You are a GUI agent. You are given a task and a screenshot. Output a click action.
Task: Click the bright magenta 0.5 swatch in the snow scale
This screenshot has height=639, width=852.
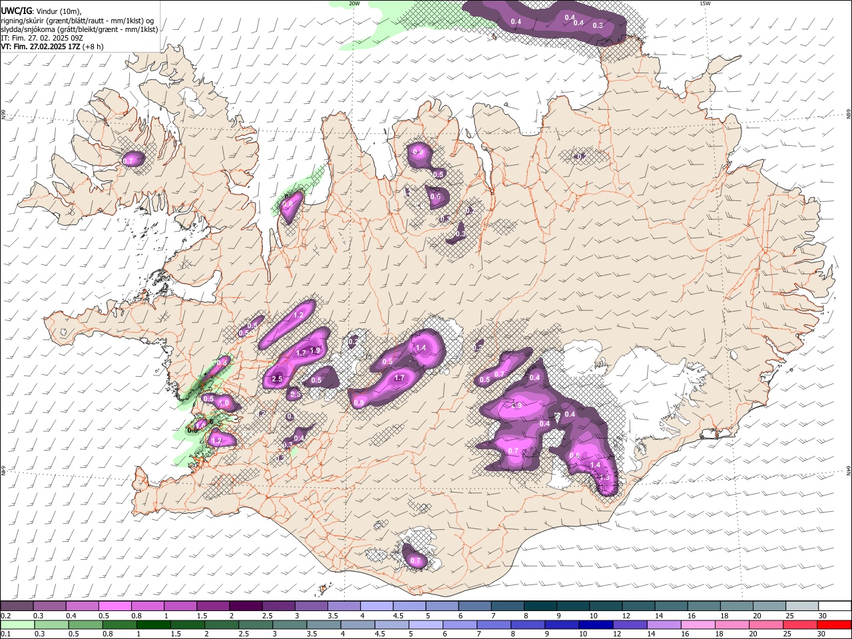(x=114, y=606)
